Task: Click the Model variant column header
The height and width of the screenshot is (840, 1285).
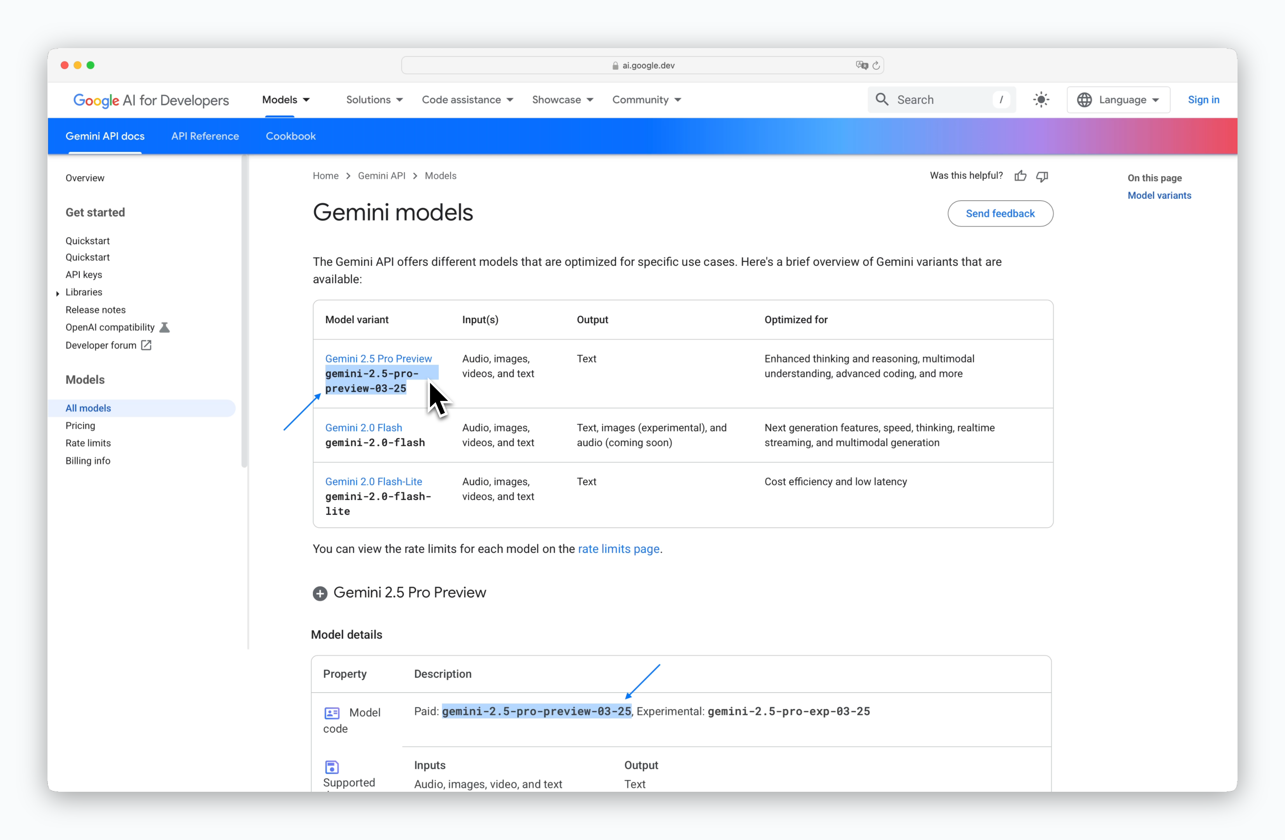Action: 356,320
